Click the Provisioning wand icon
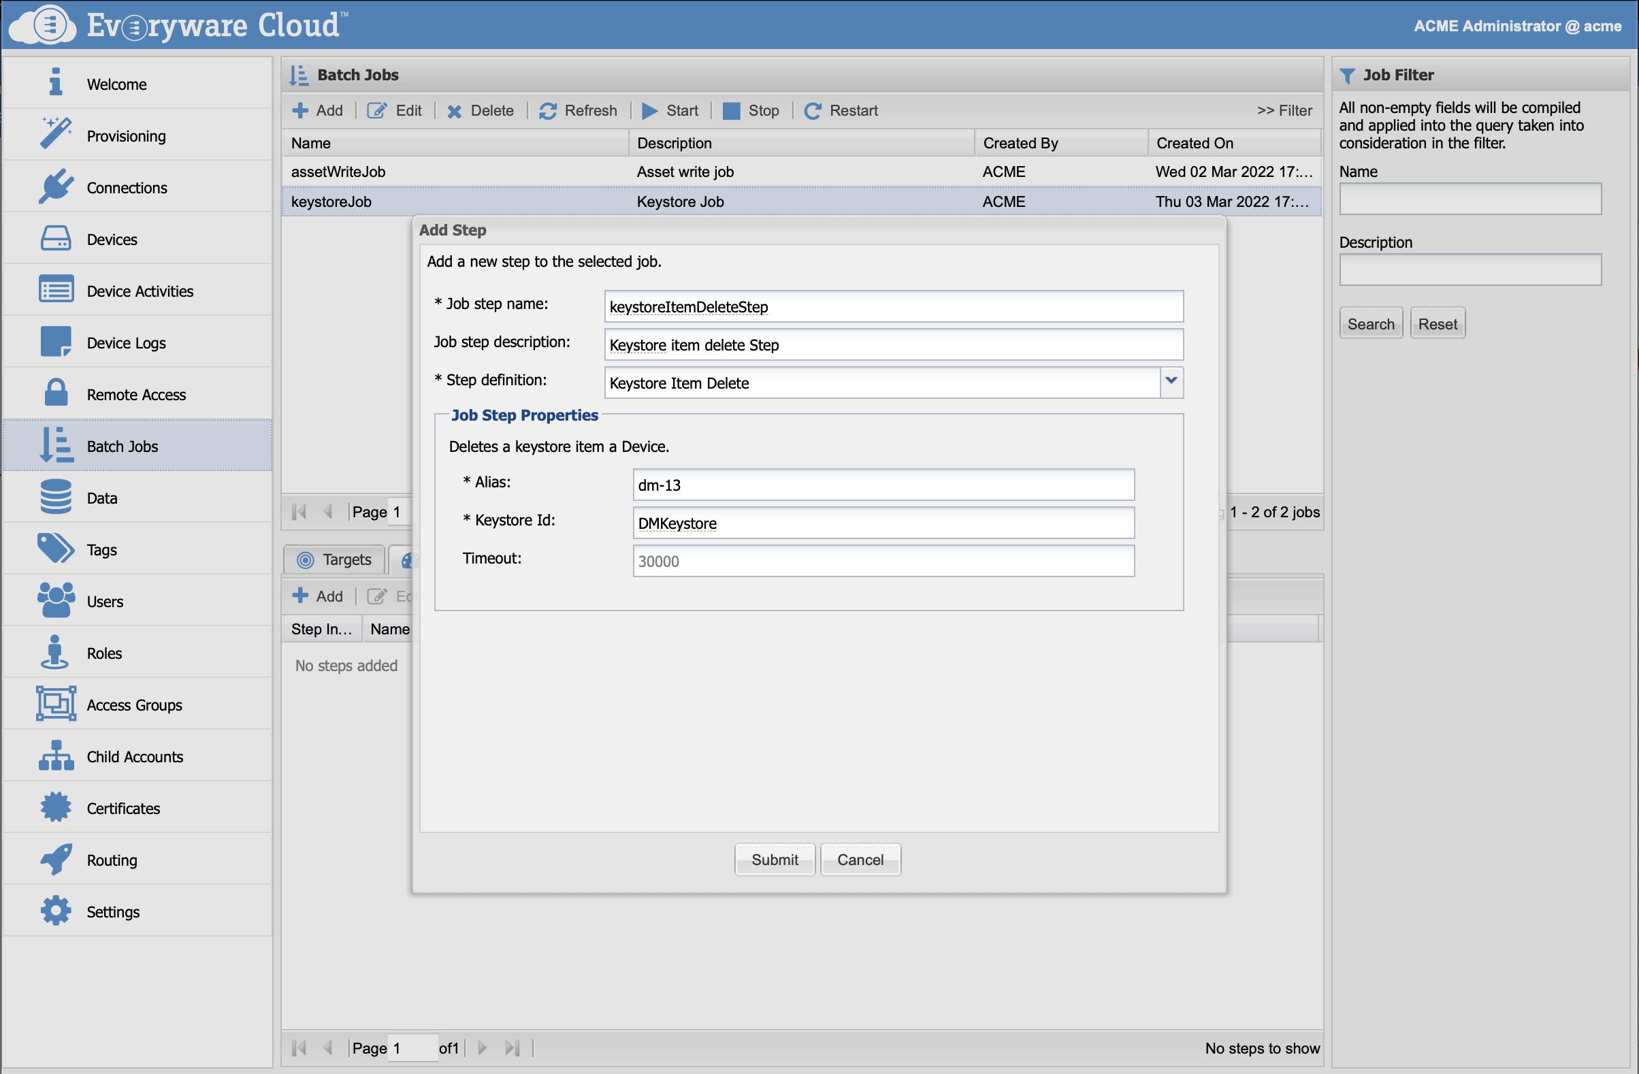 56,134
